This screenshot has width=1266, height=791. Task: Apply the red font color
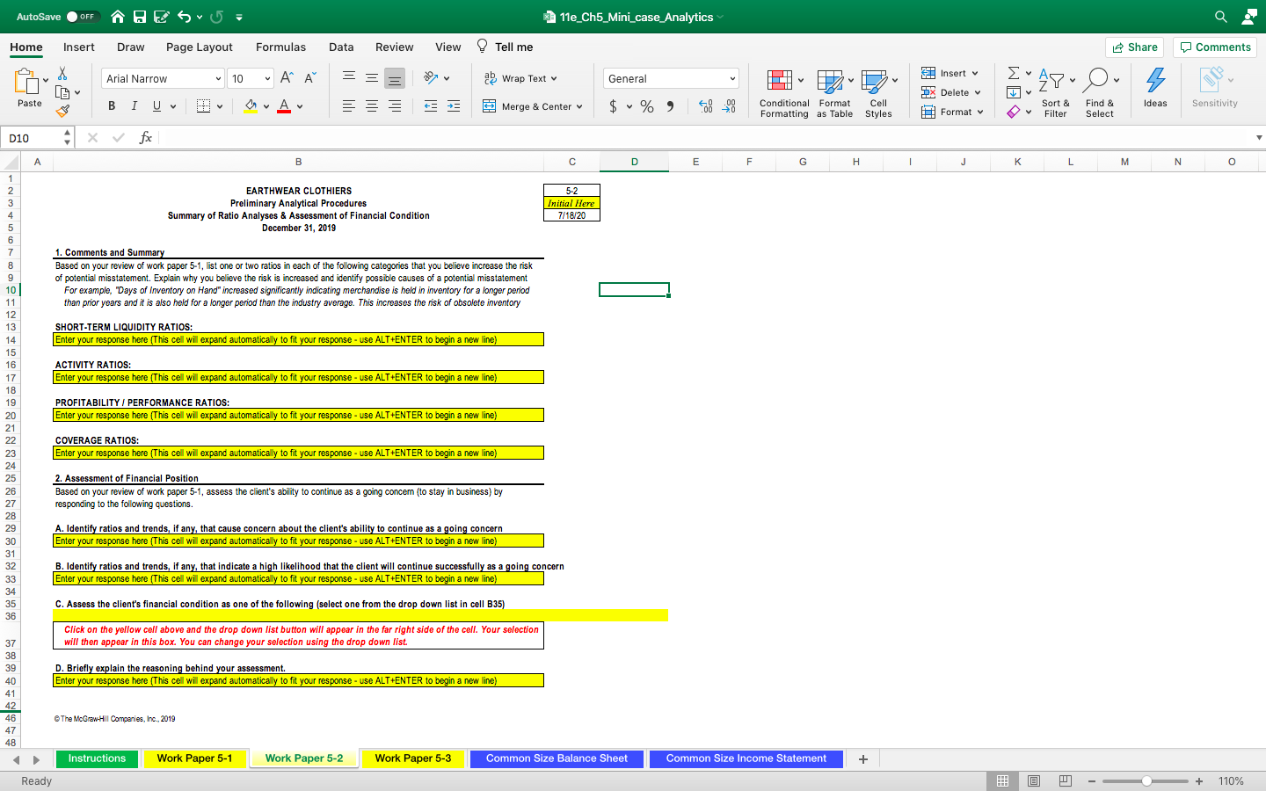coord(284,106)
